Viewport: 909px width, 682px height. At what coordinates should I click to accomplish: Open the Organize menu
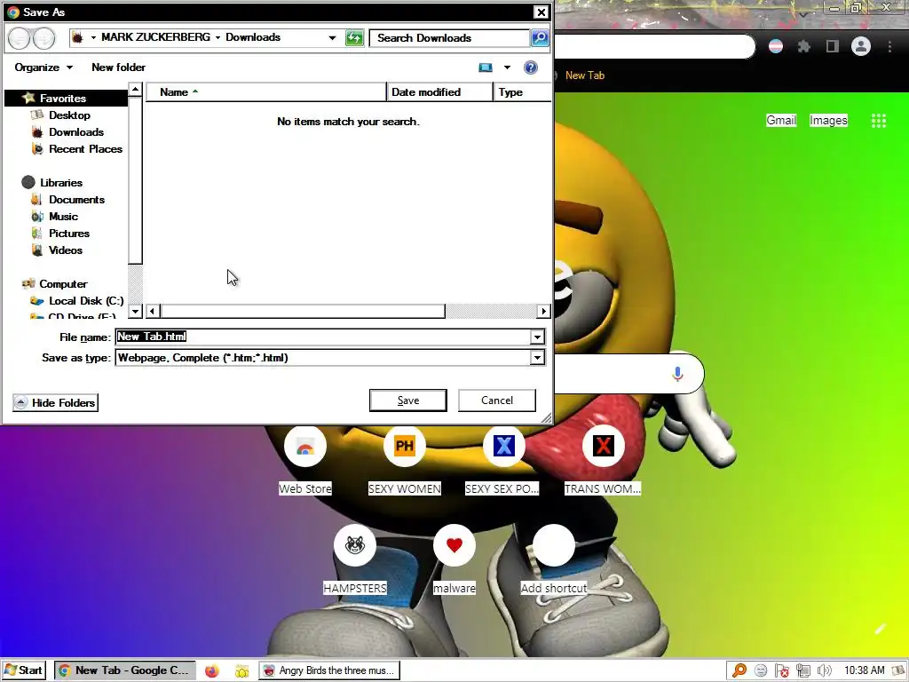(43, 67)
